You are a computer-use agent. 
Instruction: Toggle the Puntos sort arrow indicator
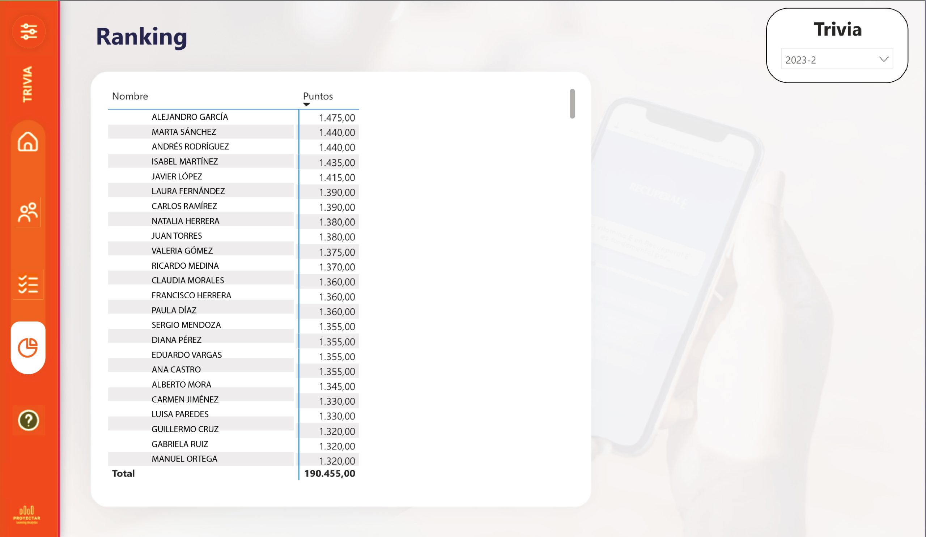pos(306,105)
